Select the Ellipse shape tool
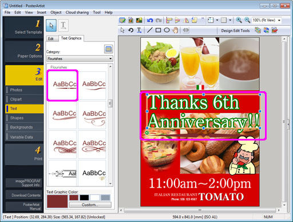The height and width of the screenshot is (222, 293). pos(167,30)
